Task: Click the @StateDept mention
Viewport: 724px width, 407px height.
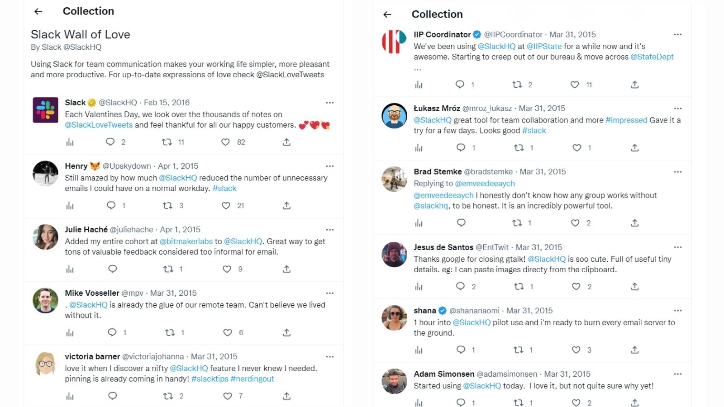Action: tap(652, 57)
